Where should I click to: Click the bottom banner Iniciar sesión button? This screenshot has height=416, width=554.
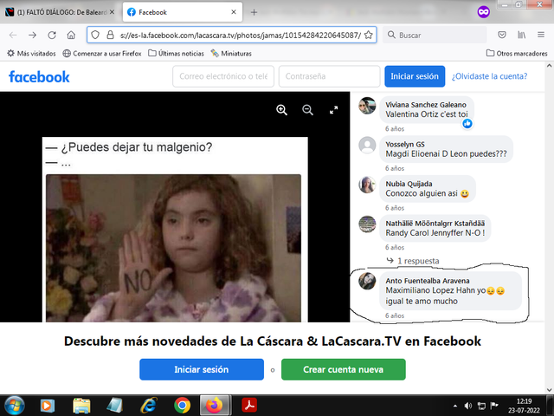click(202, 369)
